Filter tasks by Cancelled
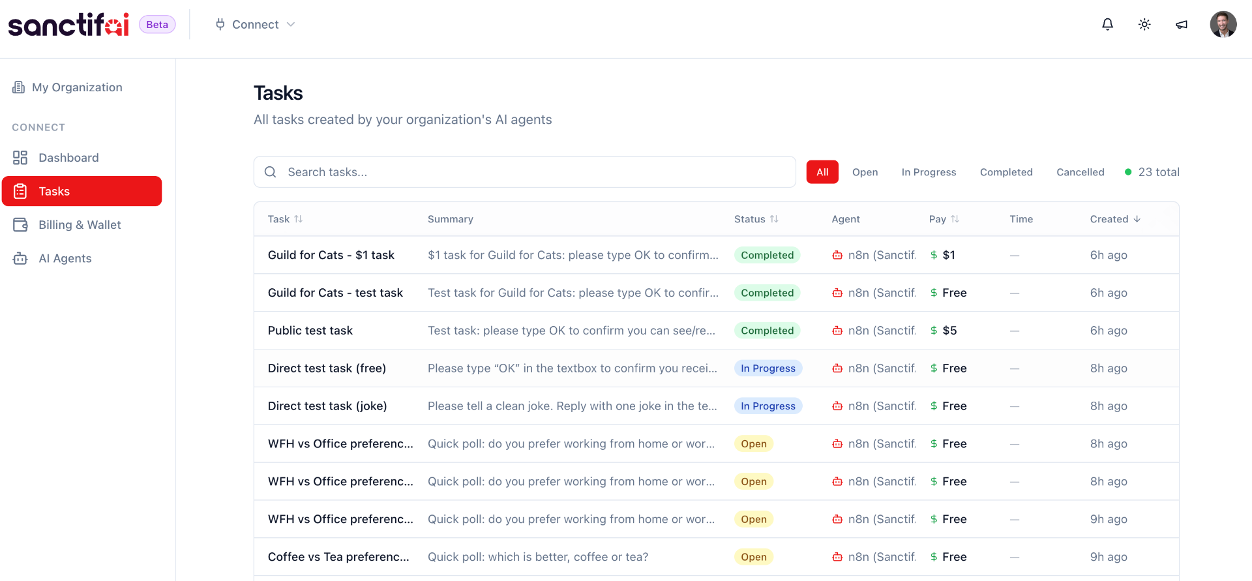 1080,172
